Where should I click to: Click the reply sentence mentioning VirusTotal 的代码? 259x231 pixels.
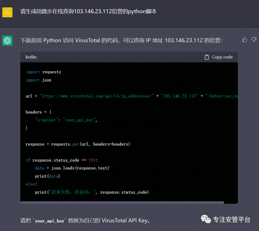click(x=121, y=40)
